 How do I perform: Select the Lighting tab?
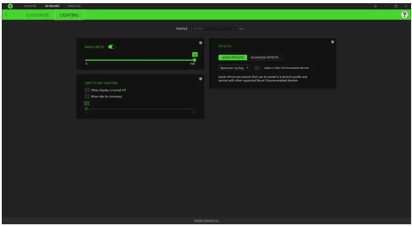(69, 15)
